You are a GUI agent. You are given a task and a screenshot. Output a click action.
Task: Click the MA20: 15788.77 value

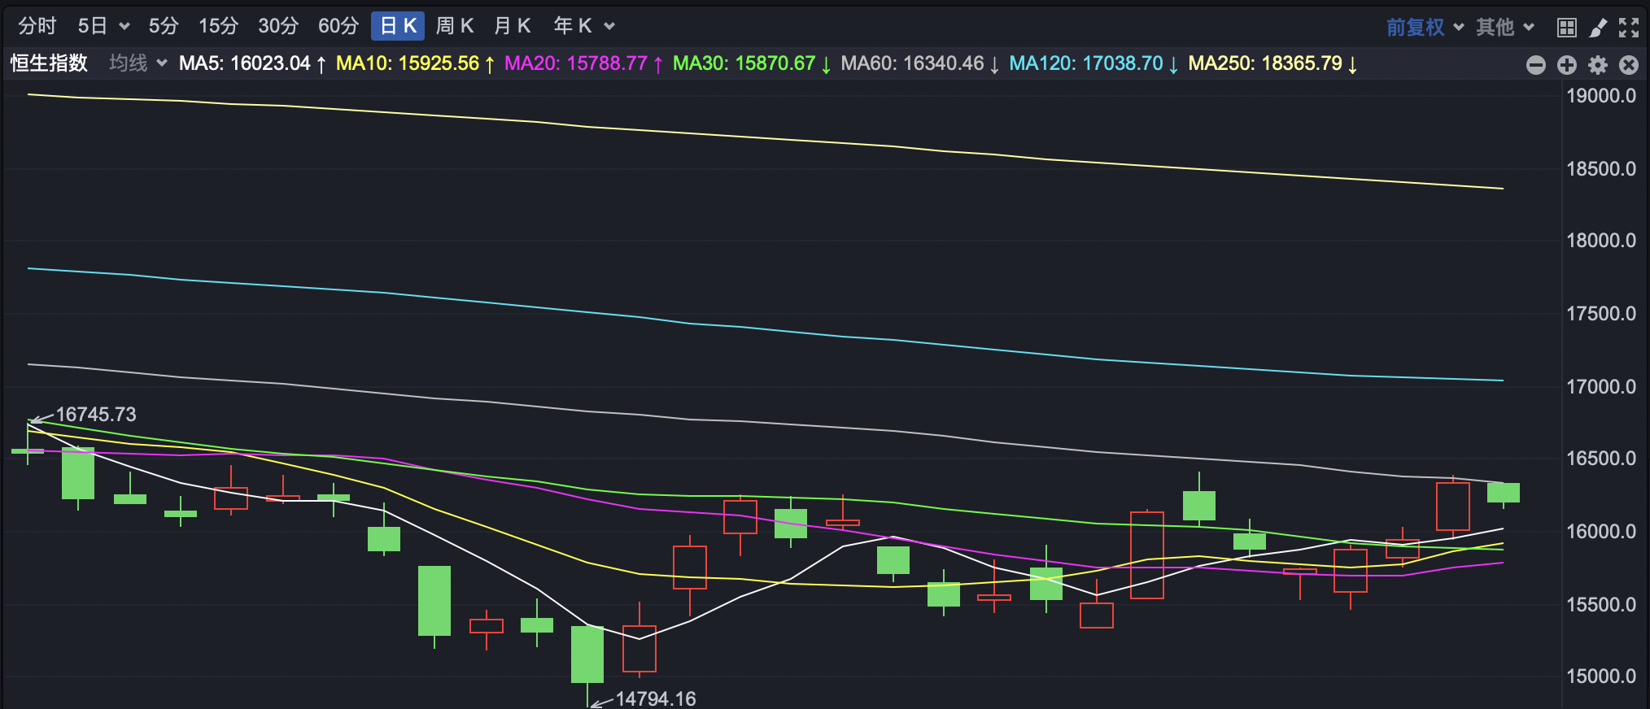click(x=583, y=63)
